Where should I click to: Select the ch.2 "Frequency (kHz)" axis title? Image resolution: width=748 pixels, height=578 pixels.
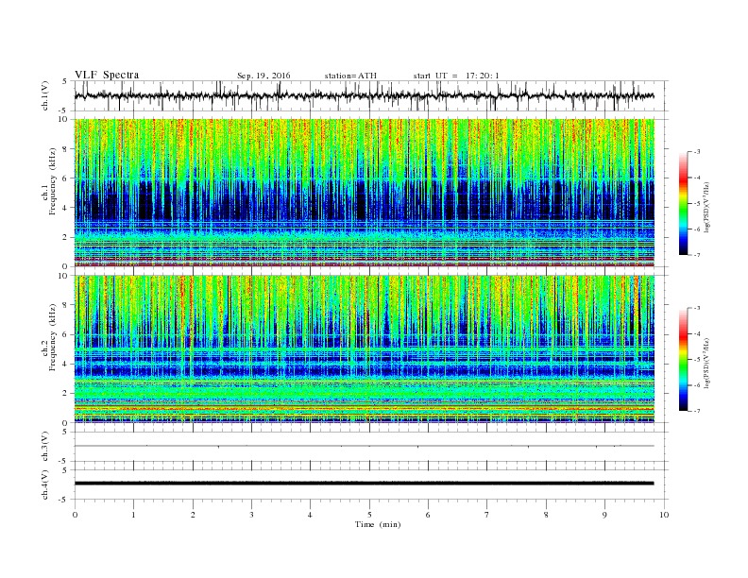click(x=53, y=337)
